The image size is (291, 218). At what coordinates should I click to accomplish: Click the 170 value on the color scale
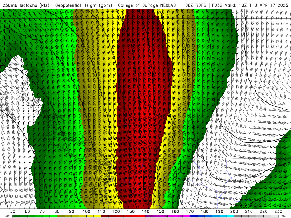click(190, 211)
